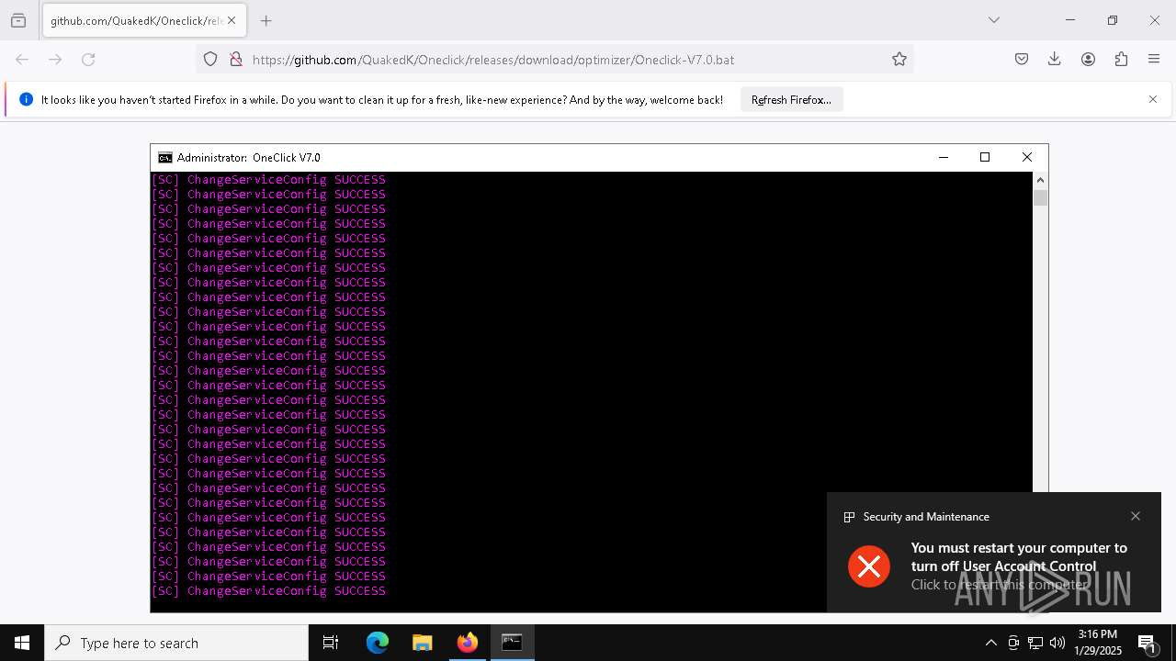Image resolution: width=1176 pixels, height=661 pixels.
Task: Minimize the Firefox window
Action: 1070,20
